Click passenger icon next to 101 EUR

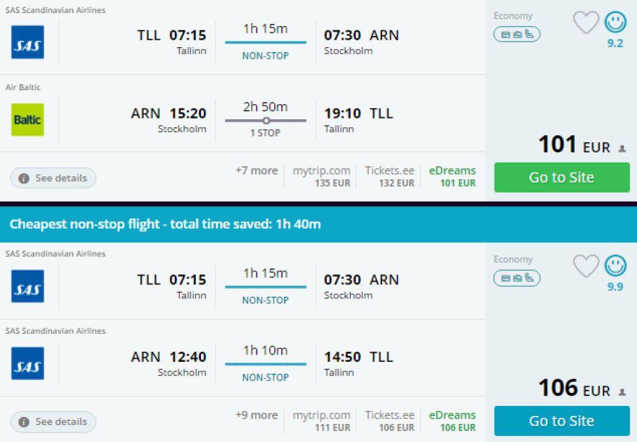click(x=621, y=149)
